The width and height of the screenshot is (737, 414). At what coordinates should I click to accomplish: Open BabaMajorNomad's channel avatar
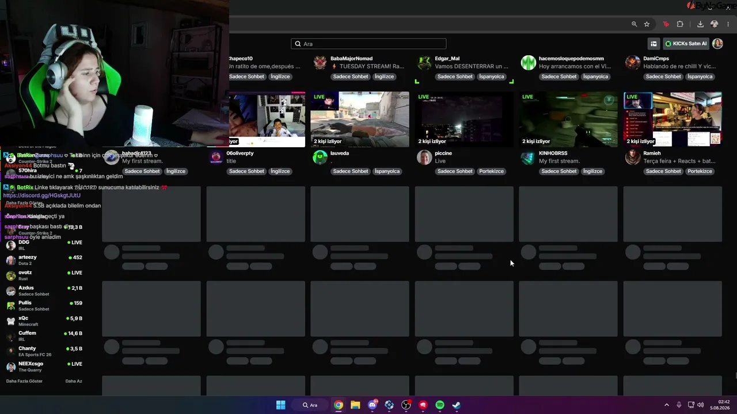[320, 63]
